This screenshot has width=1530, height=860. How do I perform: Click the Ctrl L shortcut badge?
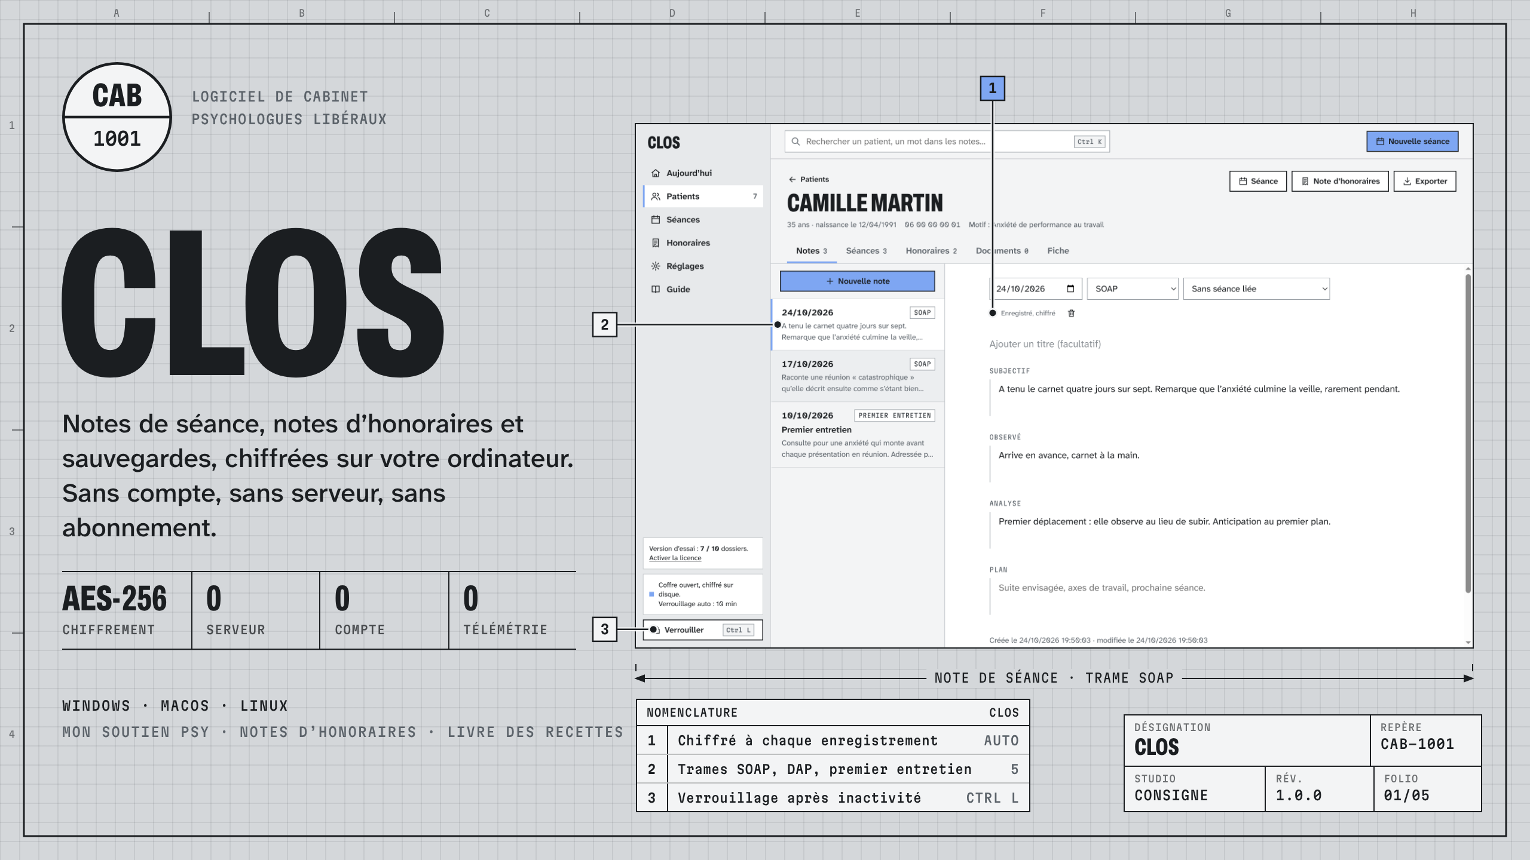click(739, 630)
